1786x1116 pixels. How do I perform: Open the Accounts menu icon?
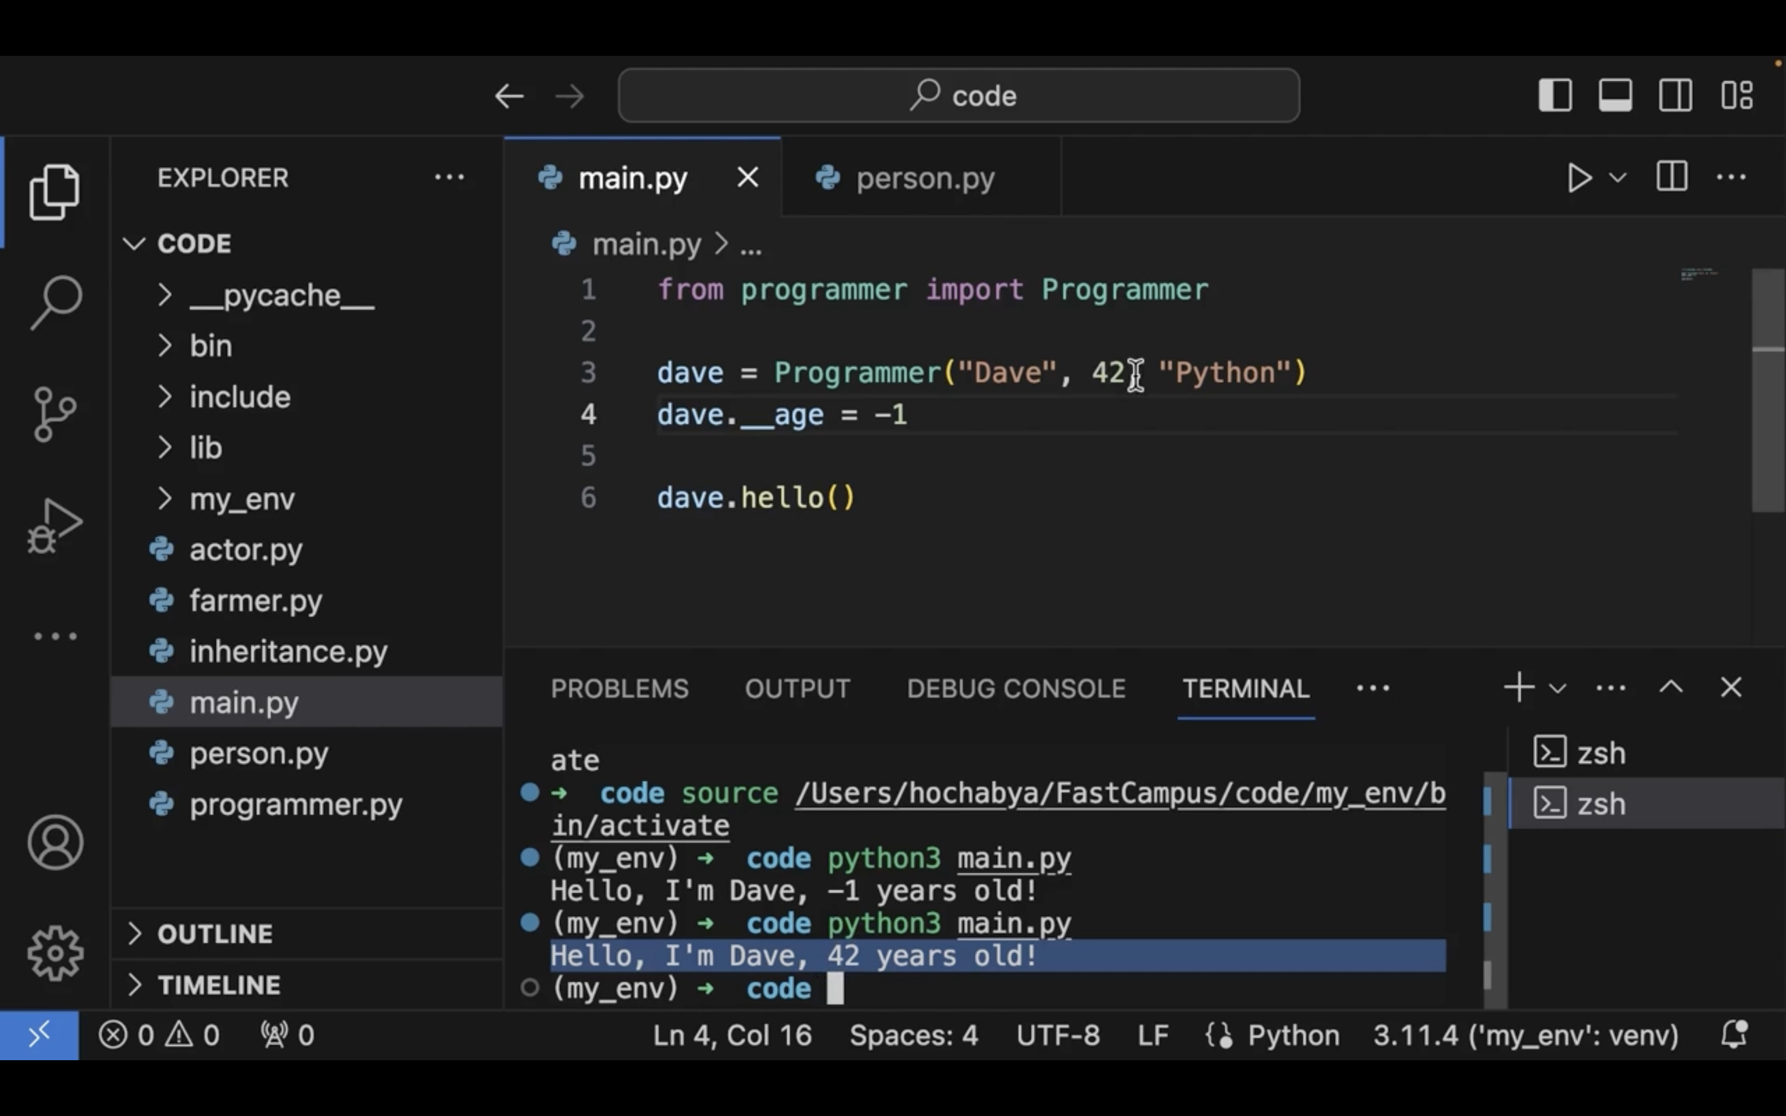click(x=55, y=842)
